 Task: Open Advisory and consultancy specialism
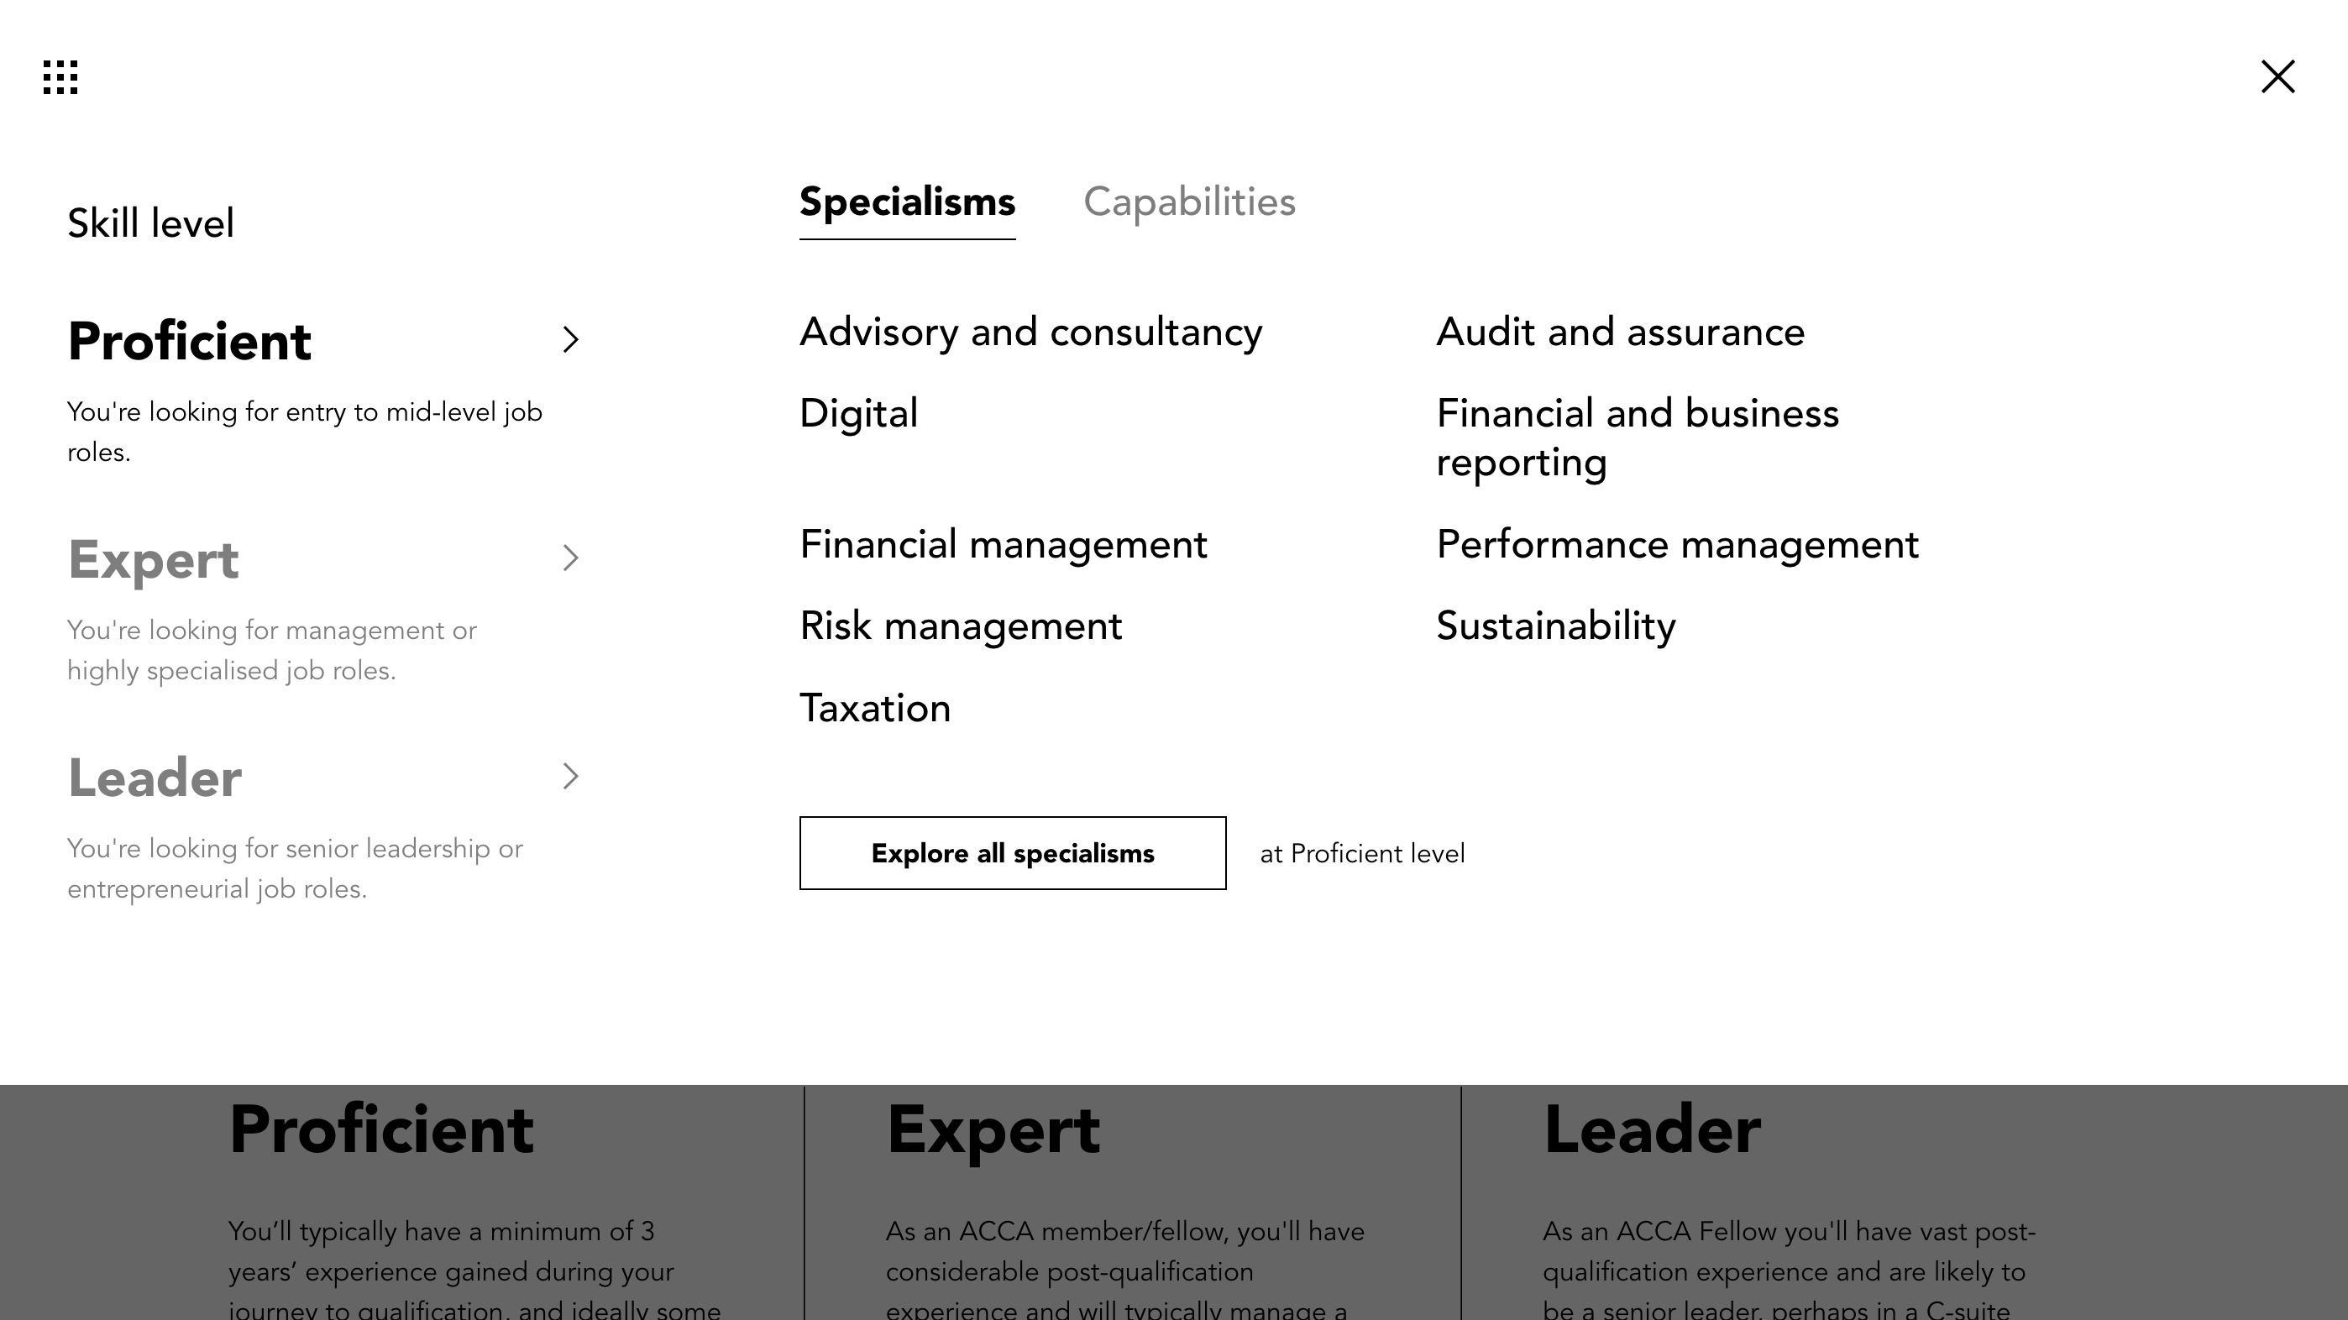pos(1030,333)
